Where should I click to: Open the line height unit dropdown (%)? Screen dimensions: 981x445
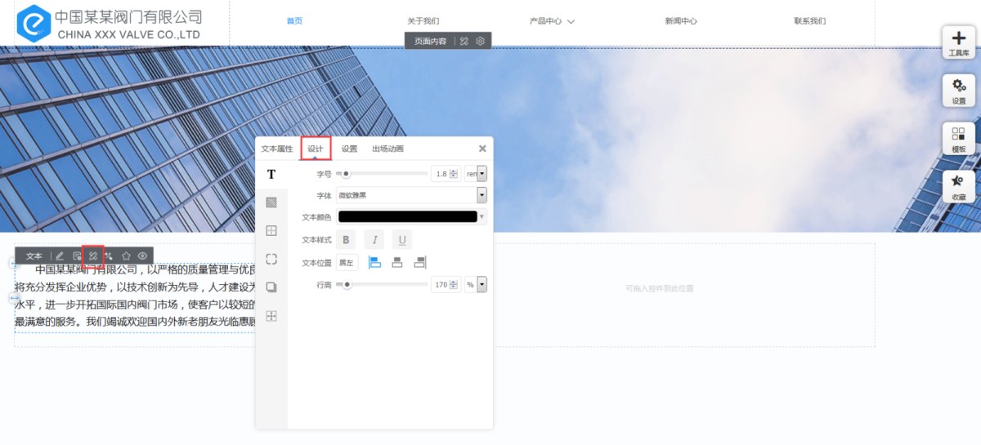pos(482,284)
